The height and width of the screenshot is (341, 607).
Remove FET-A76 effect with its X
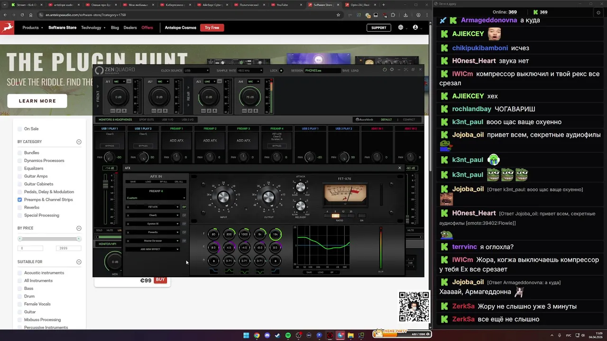[128, 207]
